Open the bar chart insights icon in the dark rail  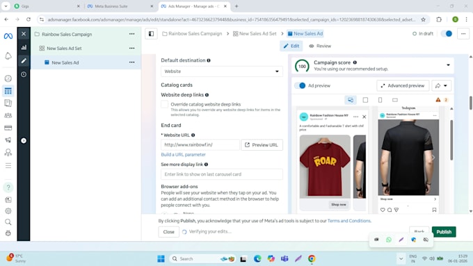point(24,47)
